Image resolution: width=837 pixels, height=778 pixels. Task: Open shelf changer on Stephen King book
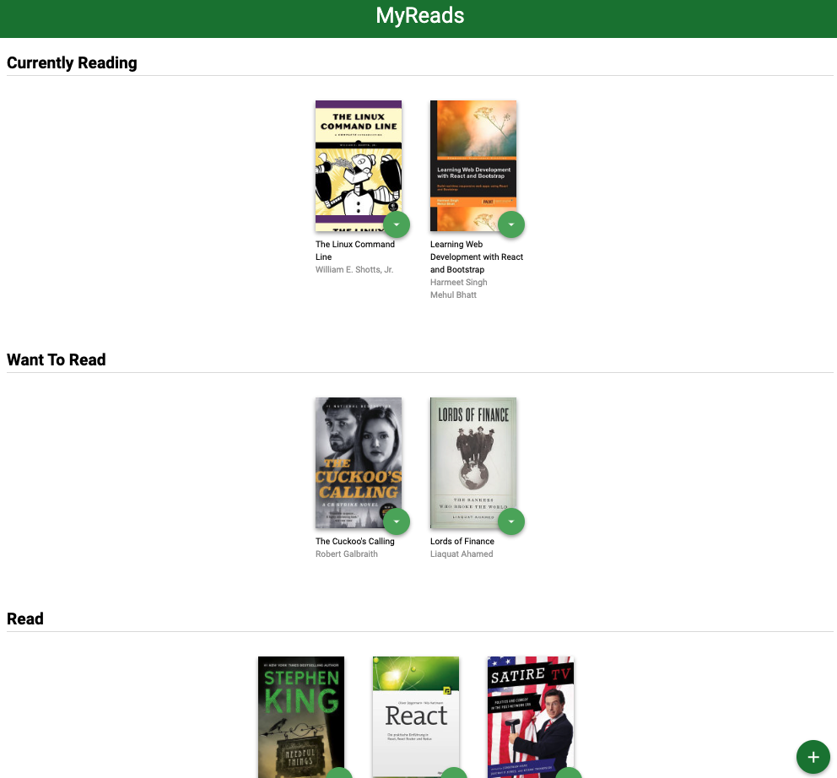[339, 773]
